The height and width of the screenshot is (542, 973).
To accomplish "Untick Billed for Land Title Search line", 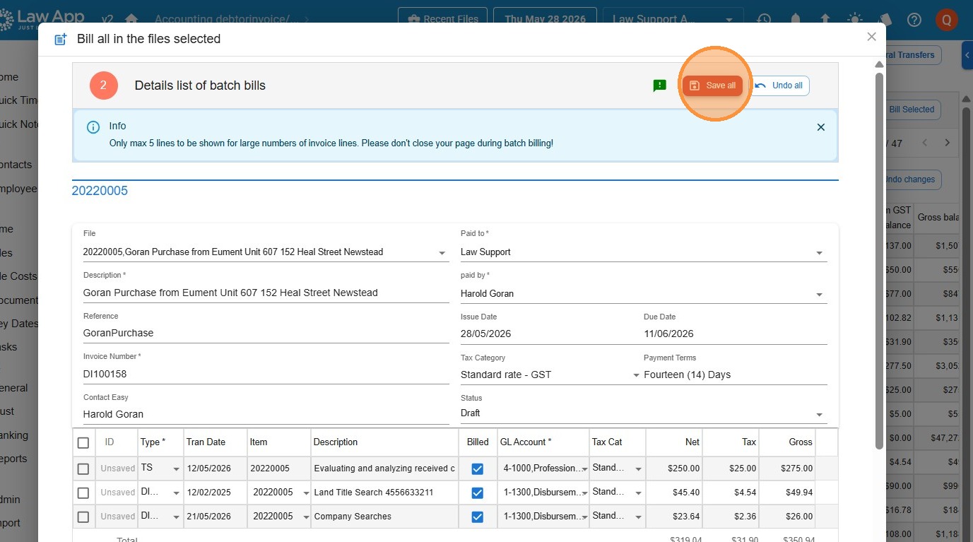I will click(478, 493).
